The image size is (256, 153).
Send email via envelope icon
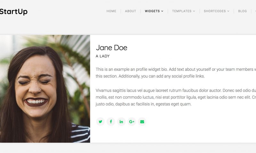click(x=142, y=121)
